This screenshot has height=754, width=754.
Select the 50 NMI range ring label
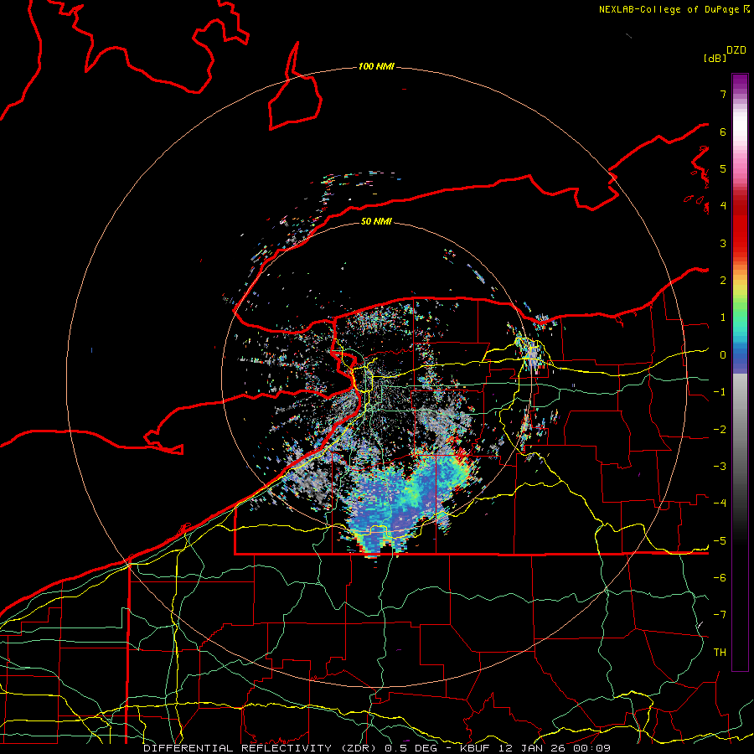[376, 221]
